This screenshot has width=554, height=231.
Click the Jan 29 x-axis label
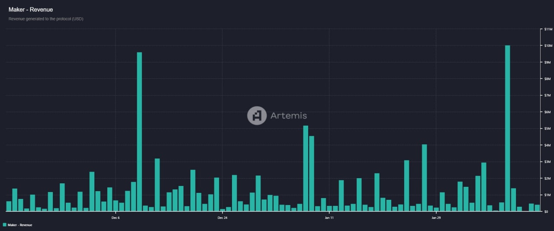pyautogui.click(x=436, y=218)
